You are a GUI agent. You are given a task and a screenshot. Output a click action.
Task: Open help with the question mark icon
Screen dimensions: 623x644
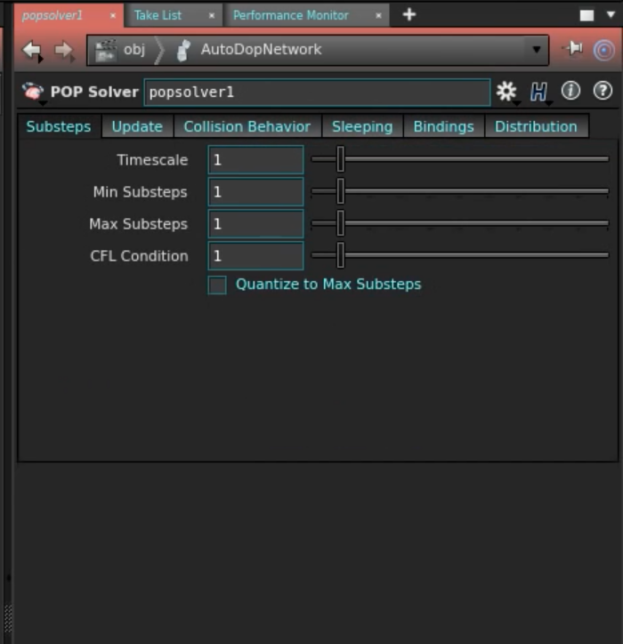603,91
